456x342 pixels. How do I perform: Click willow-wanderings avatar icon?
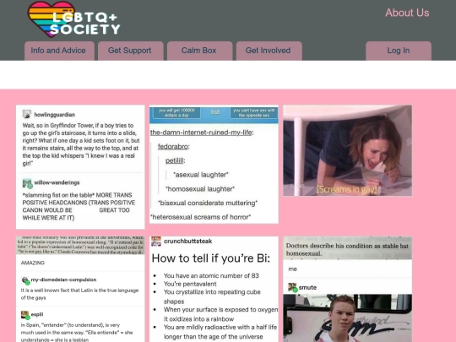coord(27,183)
